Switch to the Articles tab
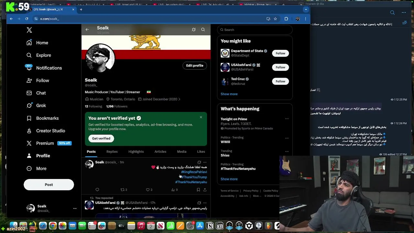Image resolution: width=414 pixels, height=233 pixels. [x=160, y=151]
